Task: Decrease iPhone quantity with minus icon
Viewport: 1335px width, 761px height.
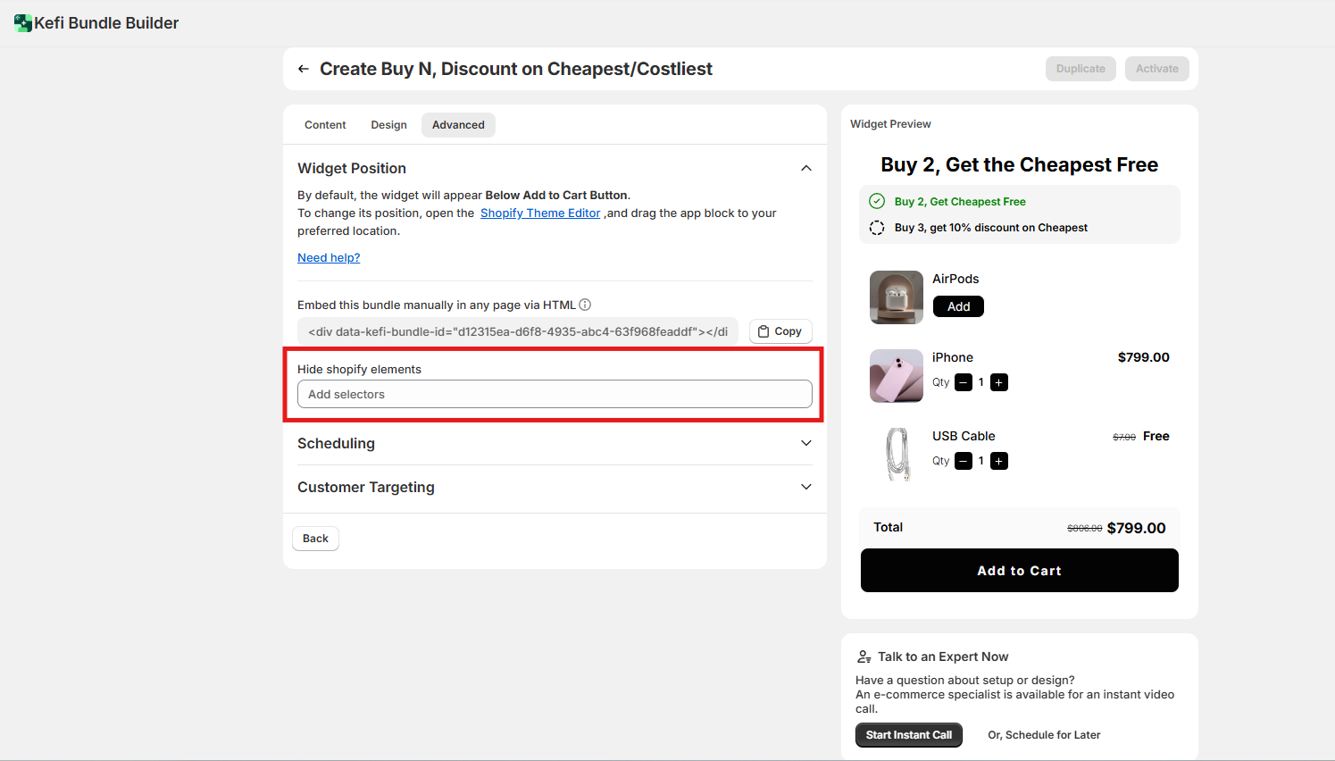Action: click(x=964, y=382)
